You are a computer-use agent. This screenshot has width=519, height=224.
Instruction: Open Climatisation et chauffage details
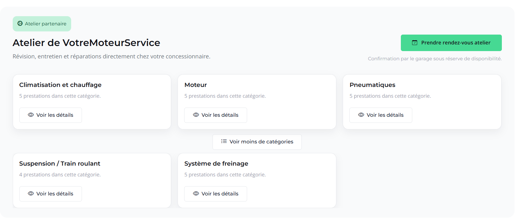pyautogui.click(x=51, y=115)
